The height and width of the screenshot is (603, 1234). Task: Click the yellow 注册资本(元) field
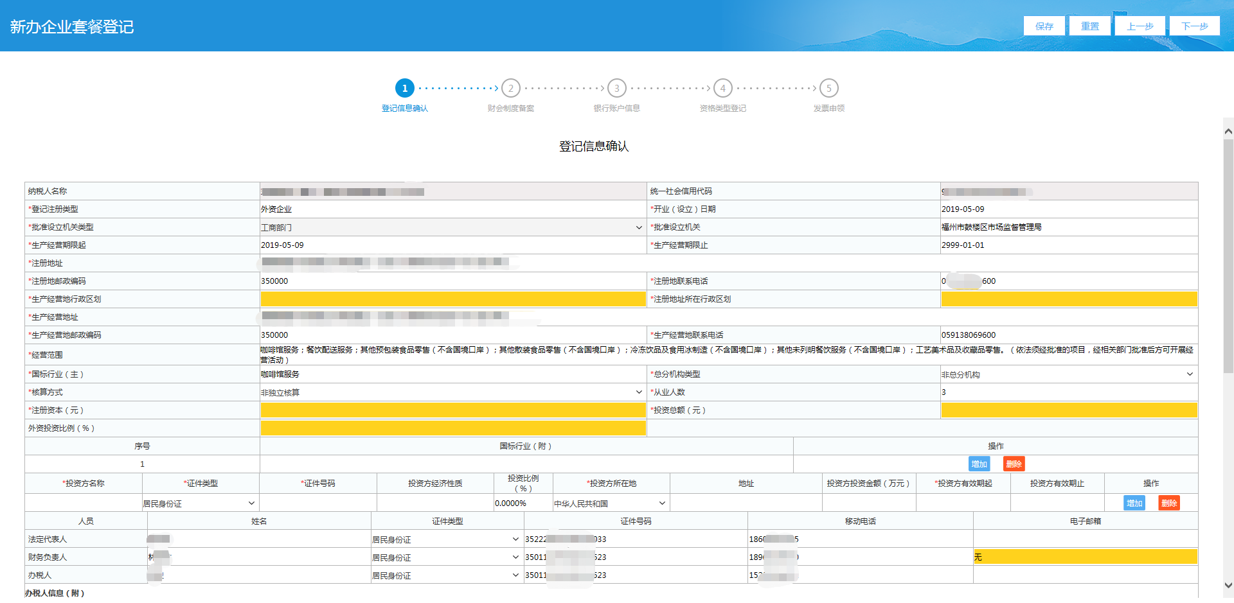452,410
